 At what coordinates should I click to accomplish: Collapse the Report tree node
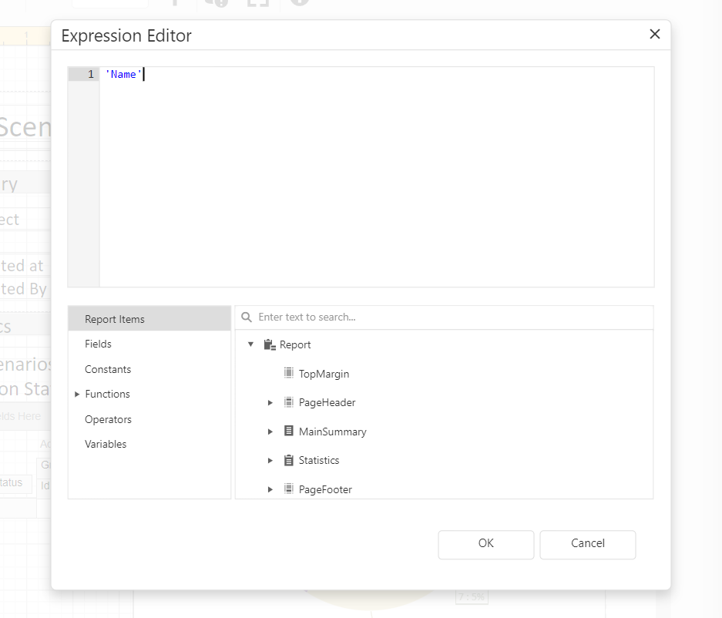(250, 345)
